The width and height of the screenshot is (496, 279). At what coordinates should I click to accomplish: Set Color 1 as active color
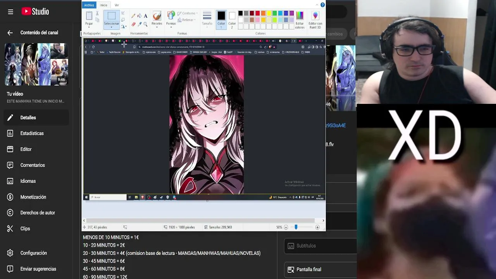[221, 20]
